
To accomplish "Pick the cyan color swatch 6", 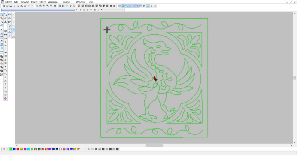I will click(29, 149).
